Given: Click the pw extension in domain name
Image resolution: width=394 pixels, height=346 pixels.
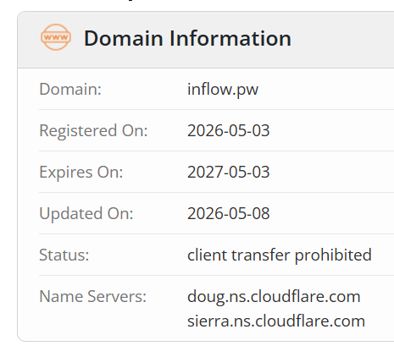Looking at the screenshot, I should click(247, 91).
